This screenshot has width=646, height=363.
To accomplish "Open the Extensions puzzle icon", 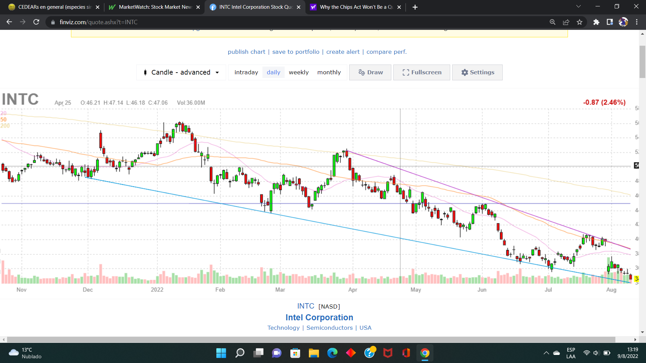I will click(596, 22).
